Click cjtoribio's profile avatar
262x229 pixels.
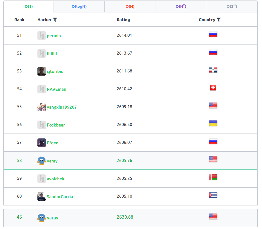pos(42,71)
